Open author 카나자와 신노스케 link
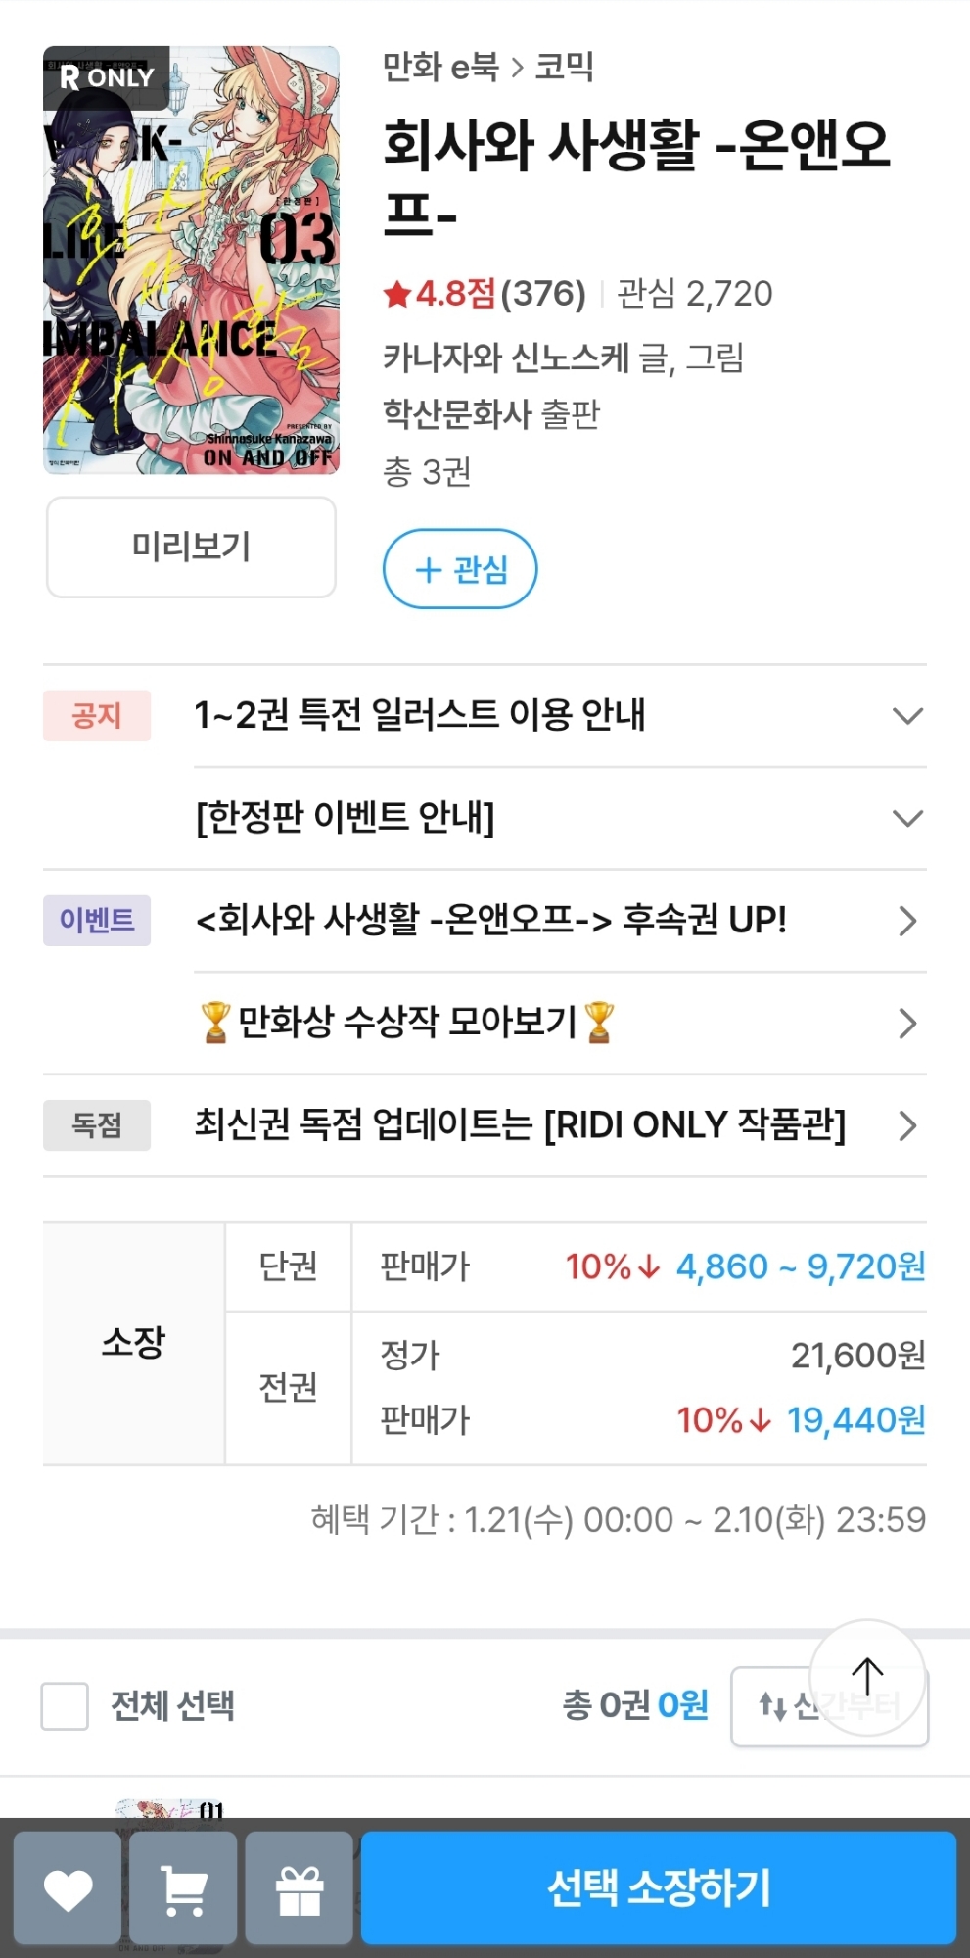This screenshot has height=1958, width=970. pyautogui.click(x=505, y=358)
